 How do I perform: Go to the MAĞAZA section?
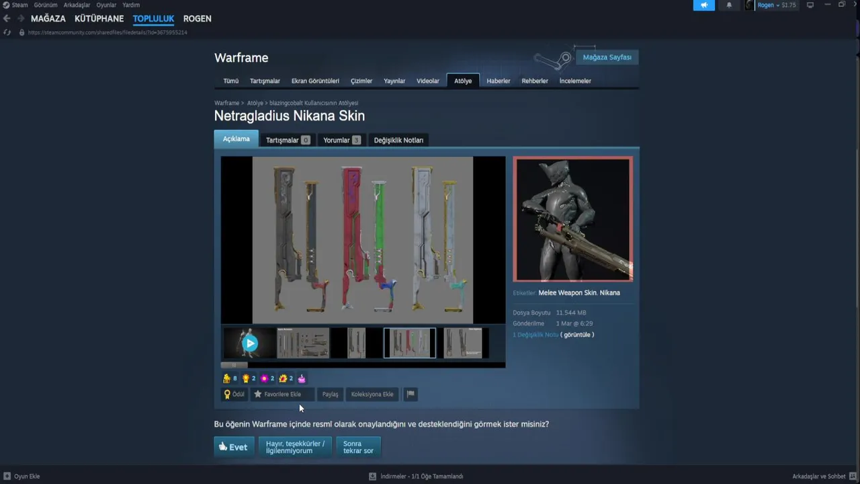[48, 19]
